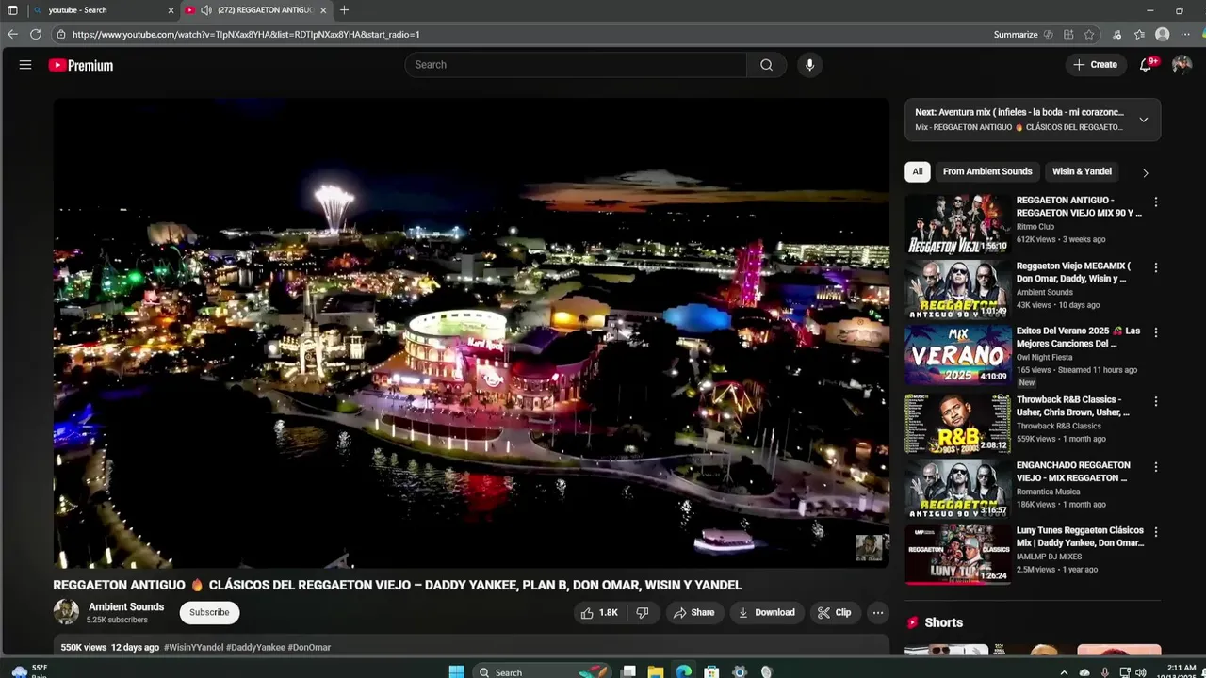Open Ambient Sounds channel avatar
This screenshot has width=1206, height=678.
tap(66, 612)
